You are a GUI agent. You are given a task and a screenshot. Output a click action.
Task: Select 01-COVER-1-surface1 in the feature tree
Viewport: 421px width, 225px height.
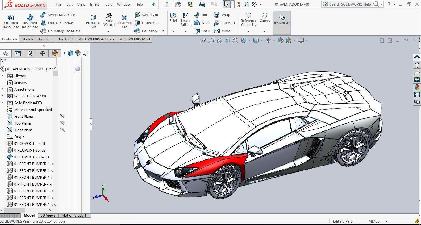(x=31, y=157)
